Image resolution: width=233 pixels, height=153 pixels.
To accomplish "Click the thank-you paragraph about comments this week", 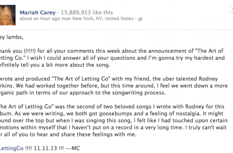I will point(113,58).
